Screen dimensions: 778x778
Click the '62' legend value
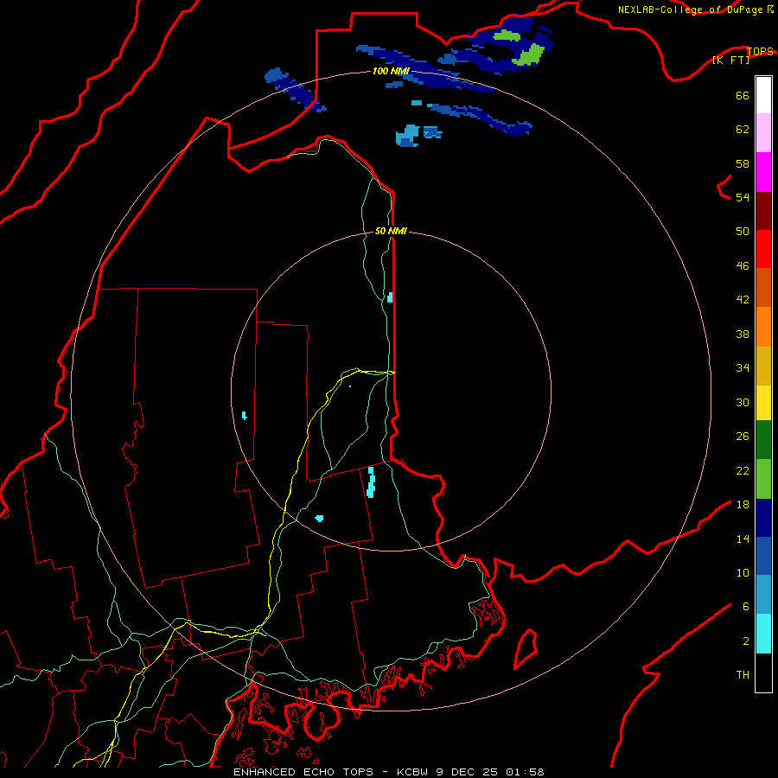tap(743, 130)
